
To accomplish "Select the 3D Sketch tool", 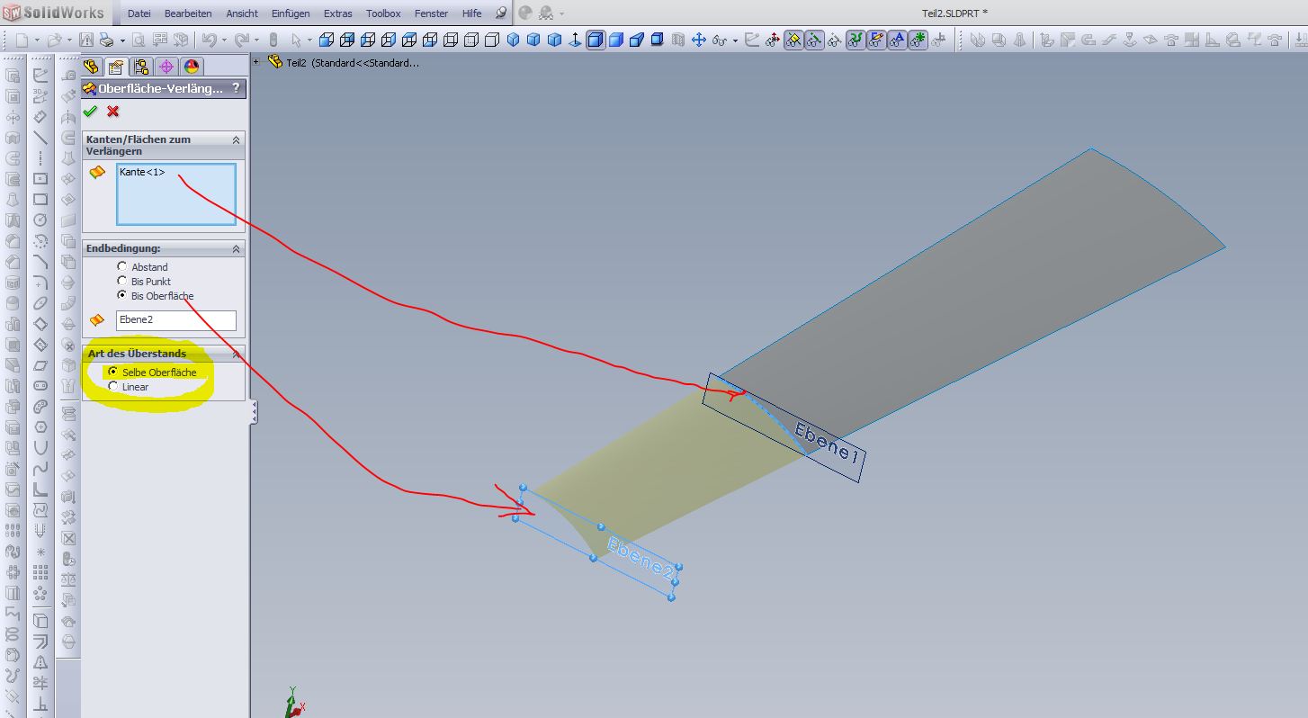I will [40, 96].
